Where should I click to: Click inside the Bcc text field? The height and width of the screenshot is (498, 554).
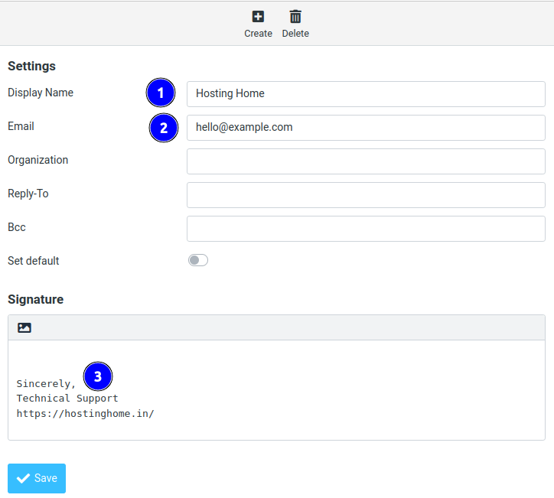tap(366, 229)
